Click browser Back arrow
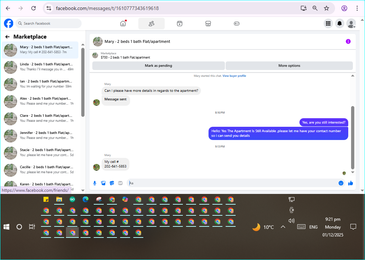This screenshot has width=365, height=260. tap(8, 8)
